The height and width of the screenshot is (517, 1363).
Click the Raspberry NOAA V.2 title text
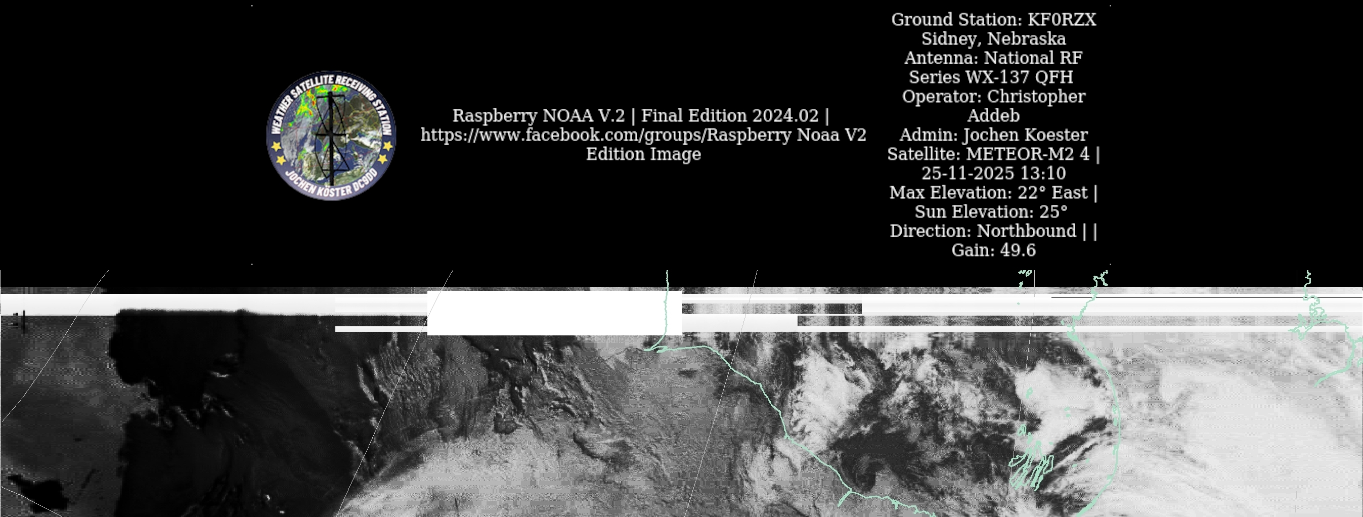(538, 115)
